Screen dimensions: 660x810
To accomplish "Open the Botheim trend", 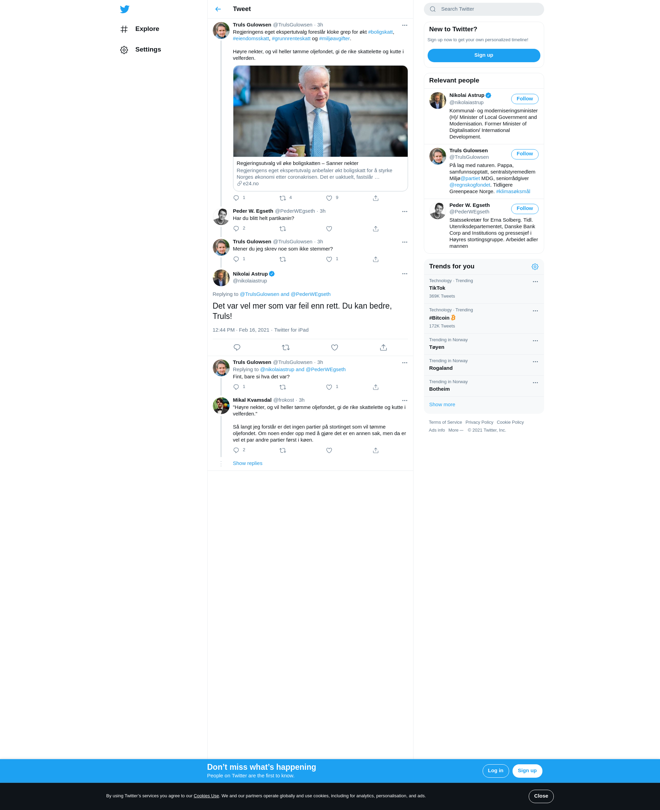I will [x=484, y=386].
